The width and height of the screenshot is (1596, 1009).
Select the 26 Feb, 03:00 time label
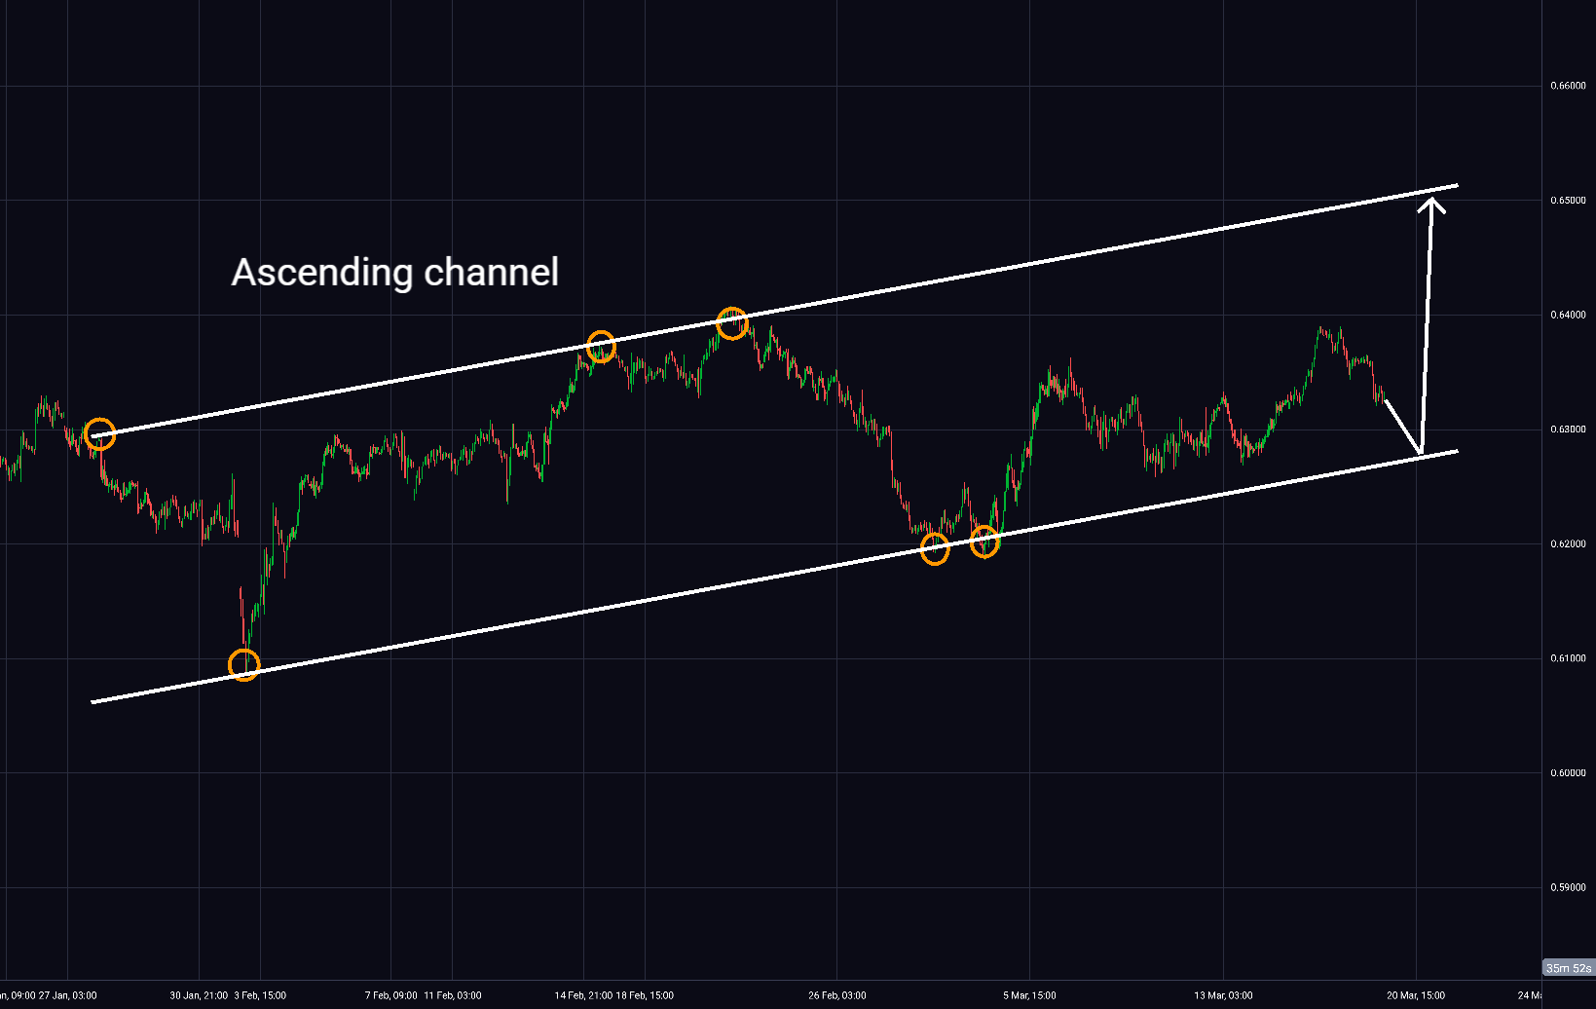(837, 995)
